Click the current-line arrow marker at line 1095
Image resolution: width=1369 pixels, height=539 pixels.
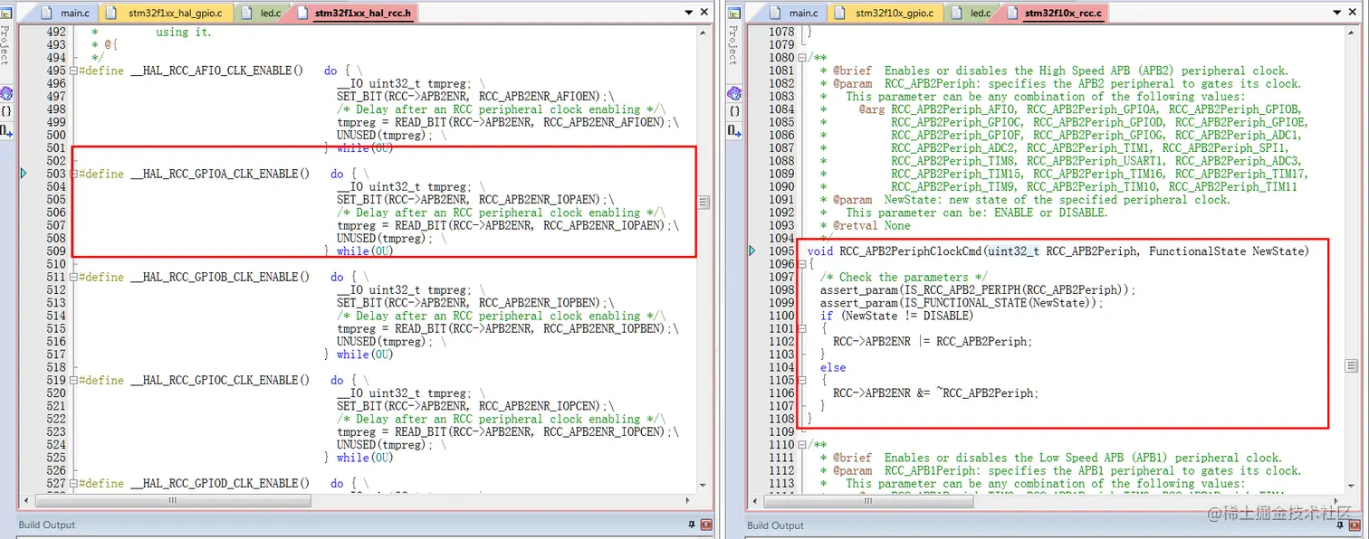[x=752, y=251]
